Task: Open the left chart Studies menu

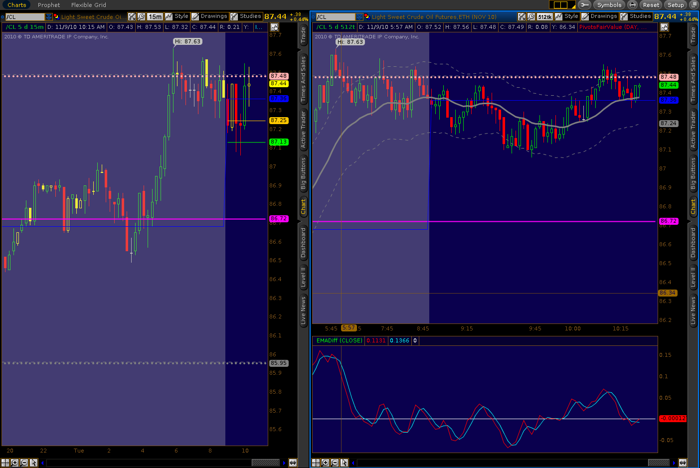Action: point(246,16)
